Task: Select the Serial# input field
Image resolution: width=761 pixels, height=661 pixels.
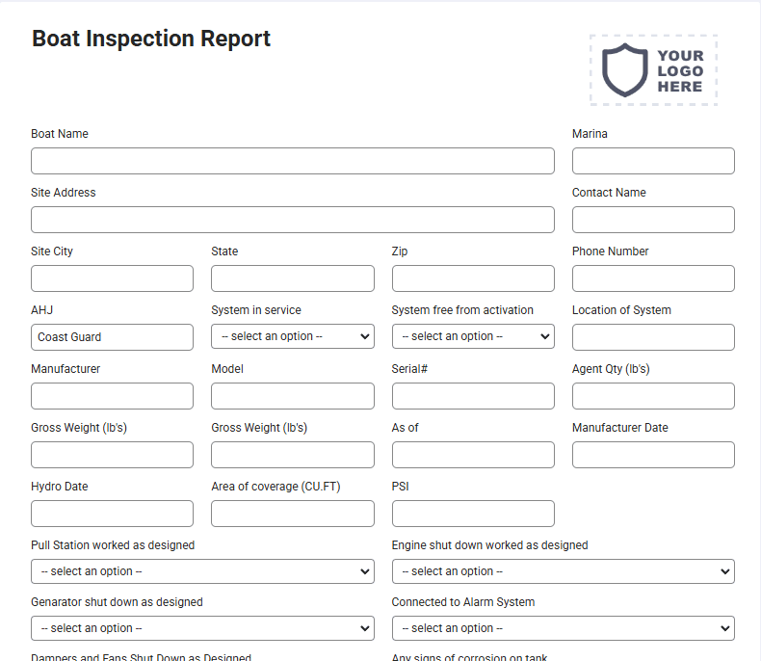Action: point(473,395)
